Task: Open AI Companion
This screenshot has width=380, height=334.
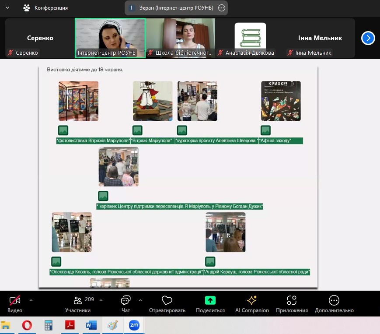Action: 252,301
